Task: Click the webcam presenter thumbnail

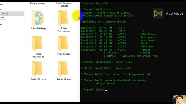Action: click(x=180, y=99)
